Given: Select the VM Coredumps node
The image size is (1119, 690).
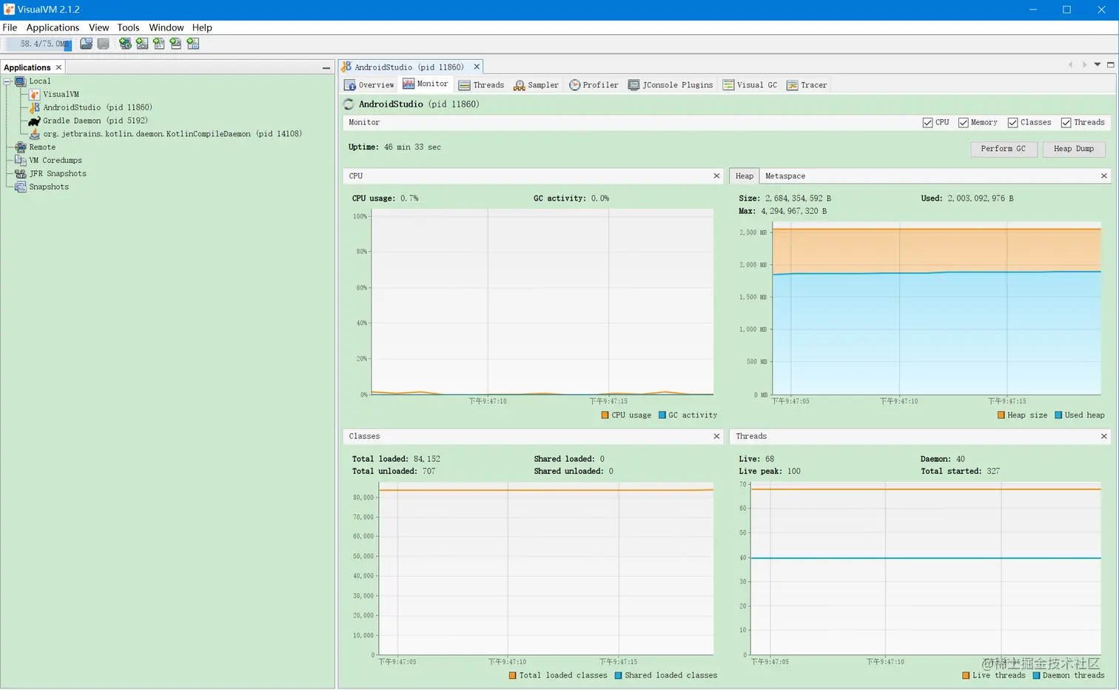Looking at the screenshot, I should coord(48,161).
